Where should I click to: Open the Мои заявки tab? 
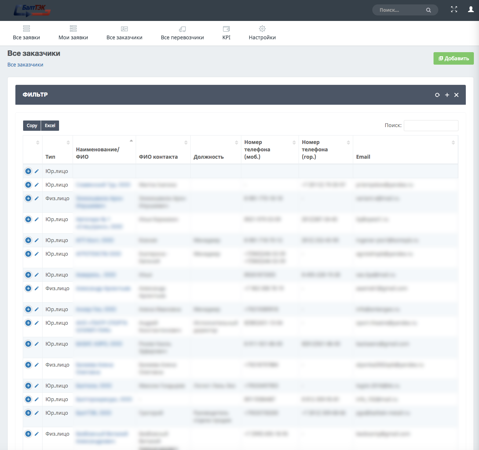pos(73,33)
